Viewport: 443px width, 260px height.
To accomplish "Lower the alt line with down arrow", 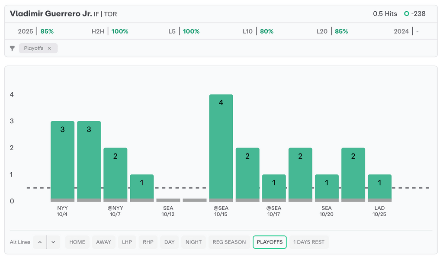I will tap(53, 242).
